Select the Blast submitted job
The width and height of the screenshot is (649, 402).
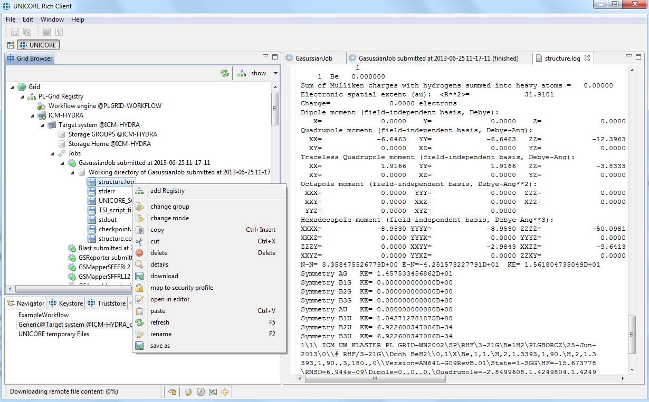[x=104, y=248]
